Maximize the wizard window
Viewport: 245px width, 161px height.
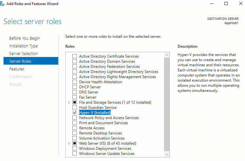(226, 4)
